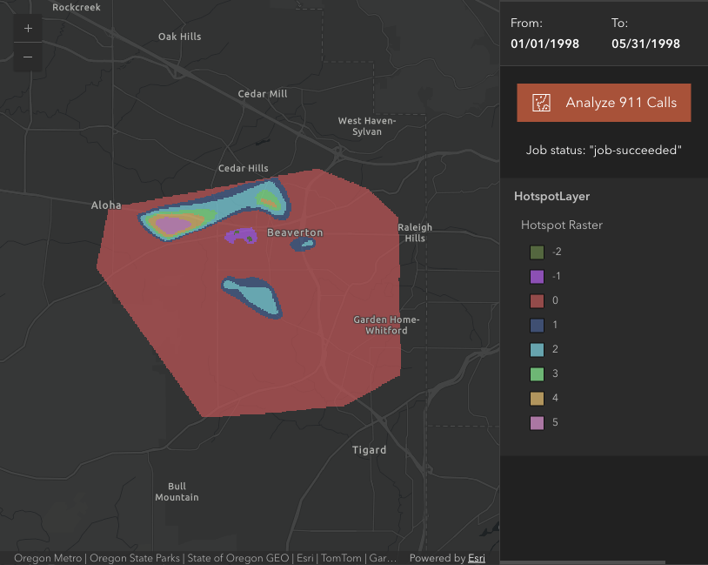Click the hotspot analysis icon on the Analyze button

542,102
